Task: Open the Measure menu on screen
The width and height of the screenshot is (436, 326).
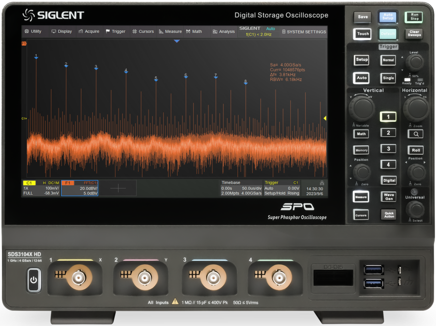Action: pos(170,31)
